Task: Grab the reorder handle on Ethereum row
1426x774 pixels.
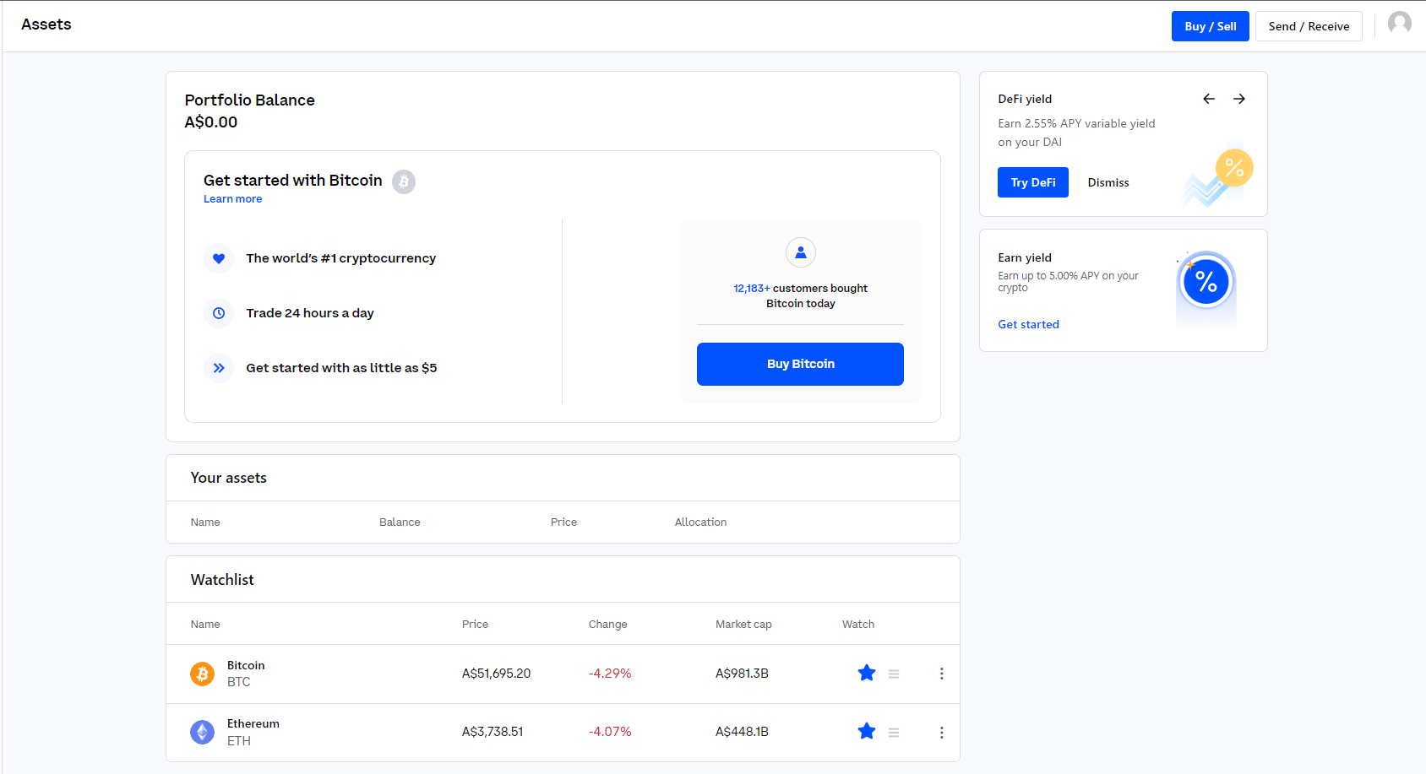Action: pos(894,733)
